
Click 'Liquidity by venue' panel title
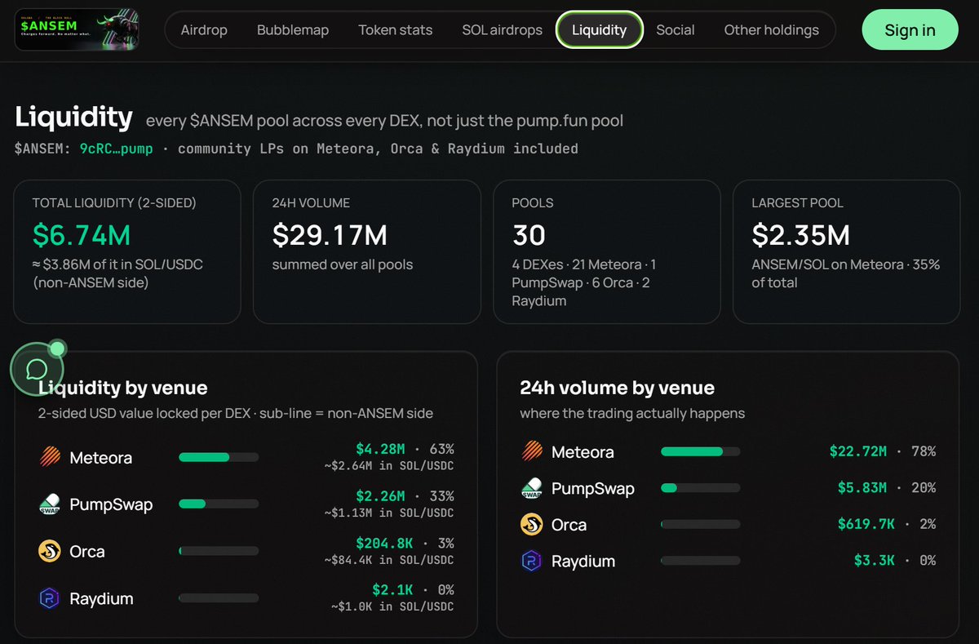pos(123,388)
